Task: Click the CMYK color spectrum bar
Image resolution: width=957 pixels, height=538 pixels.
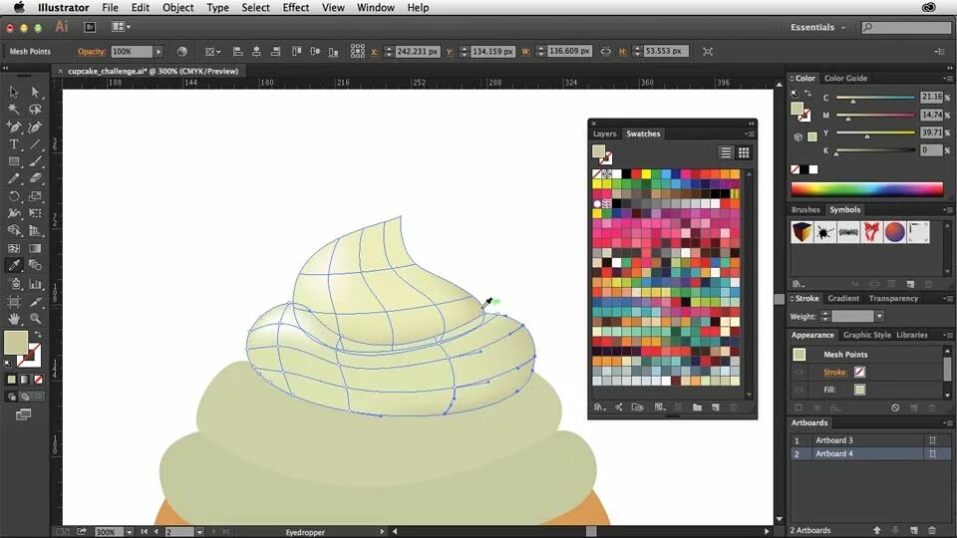Action: coord(866,189)
